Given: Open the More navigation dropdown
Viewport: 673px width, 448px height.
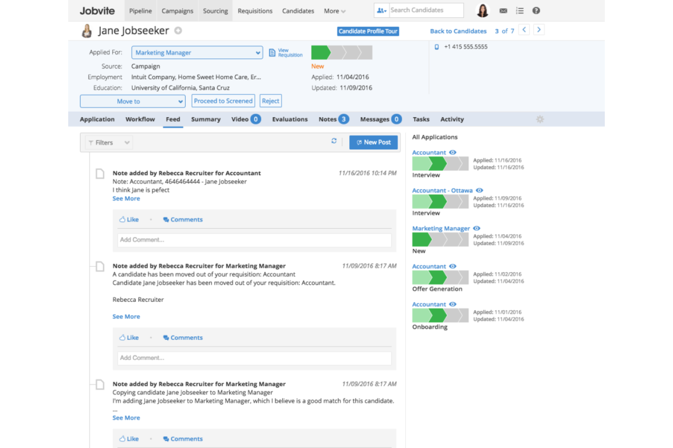Looking at the screenshot, I should point(334,10).
